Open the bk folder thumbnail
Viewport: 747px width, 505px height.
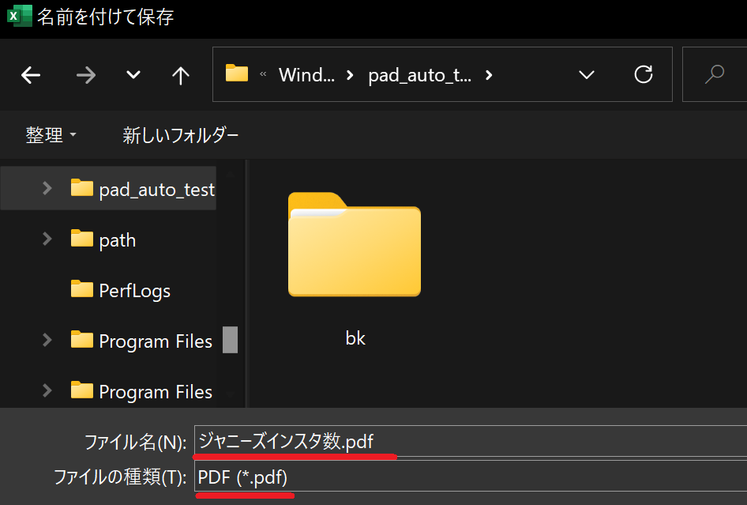(355, 245)
